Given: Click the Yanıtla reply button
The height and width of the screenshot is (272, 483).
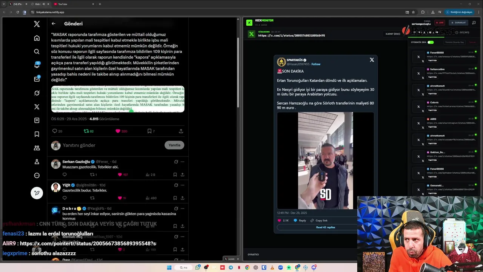Looking at the screenshot, I should [174, 145].
